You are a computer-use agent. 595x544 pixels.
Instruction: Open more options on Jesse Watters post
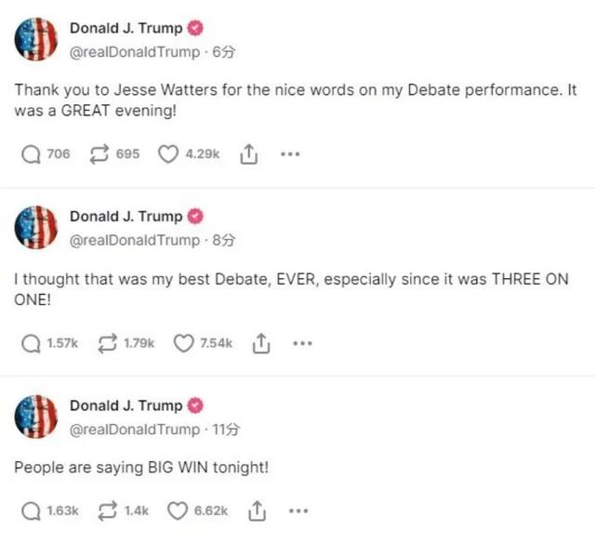(290, 154)
